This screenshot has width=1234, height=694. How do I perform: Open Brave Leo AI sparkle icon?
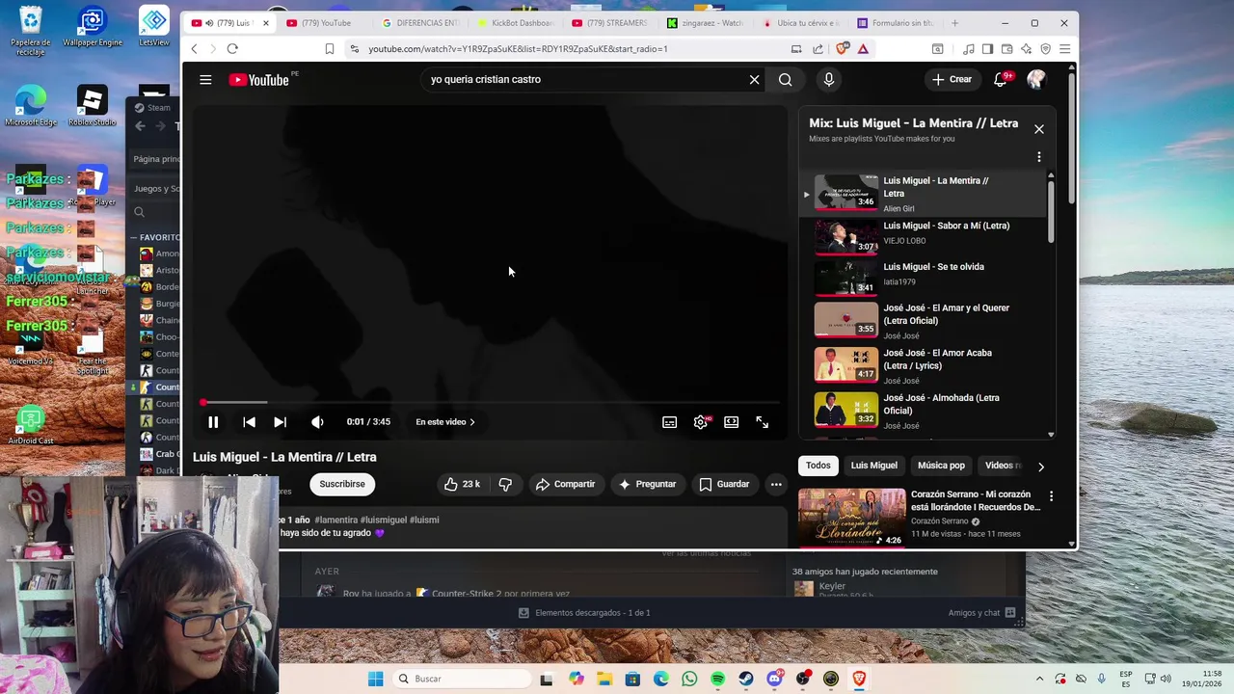point(1026,49)
